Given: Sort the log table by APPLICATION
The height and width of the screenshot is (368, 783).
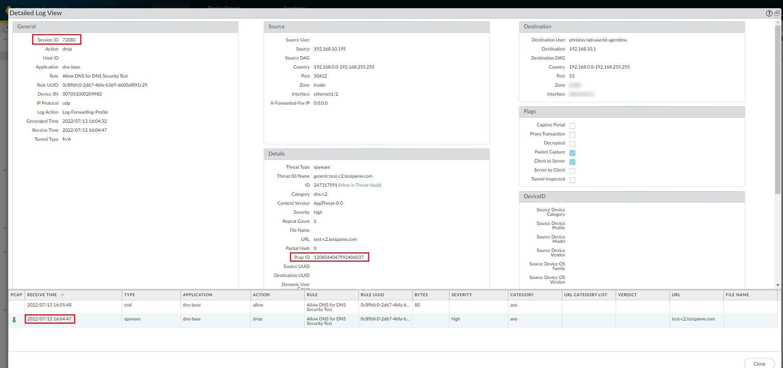Looking at the screenshot, I should pyautogui.click(x=215, y=295).
